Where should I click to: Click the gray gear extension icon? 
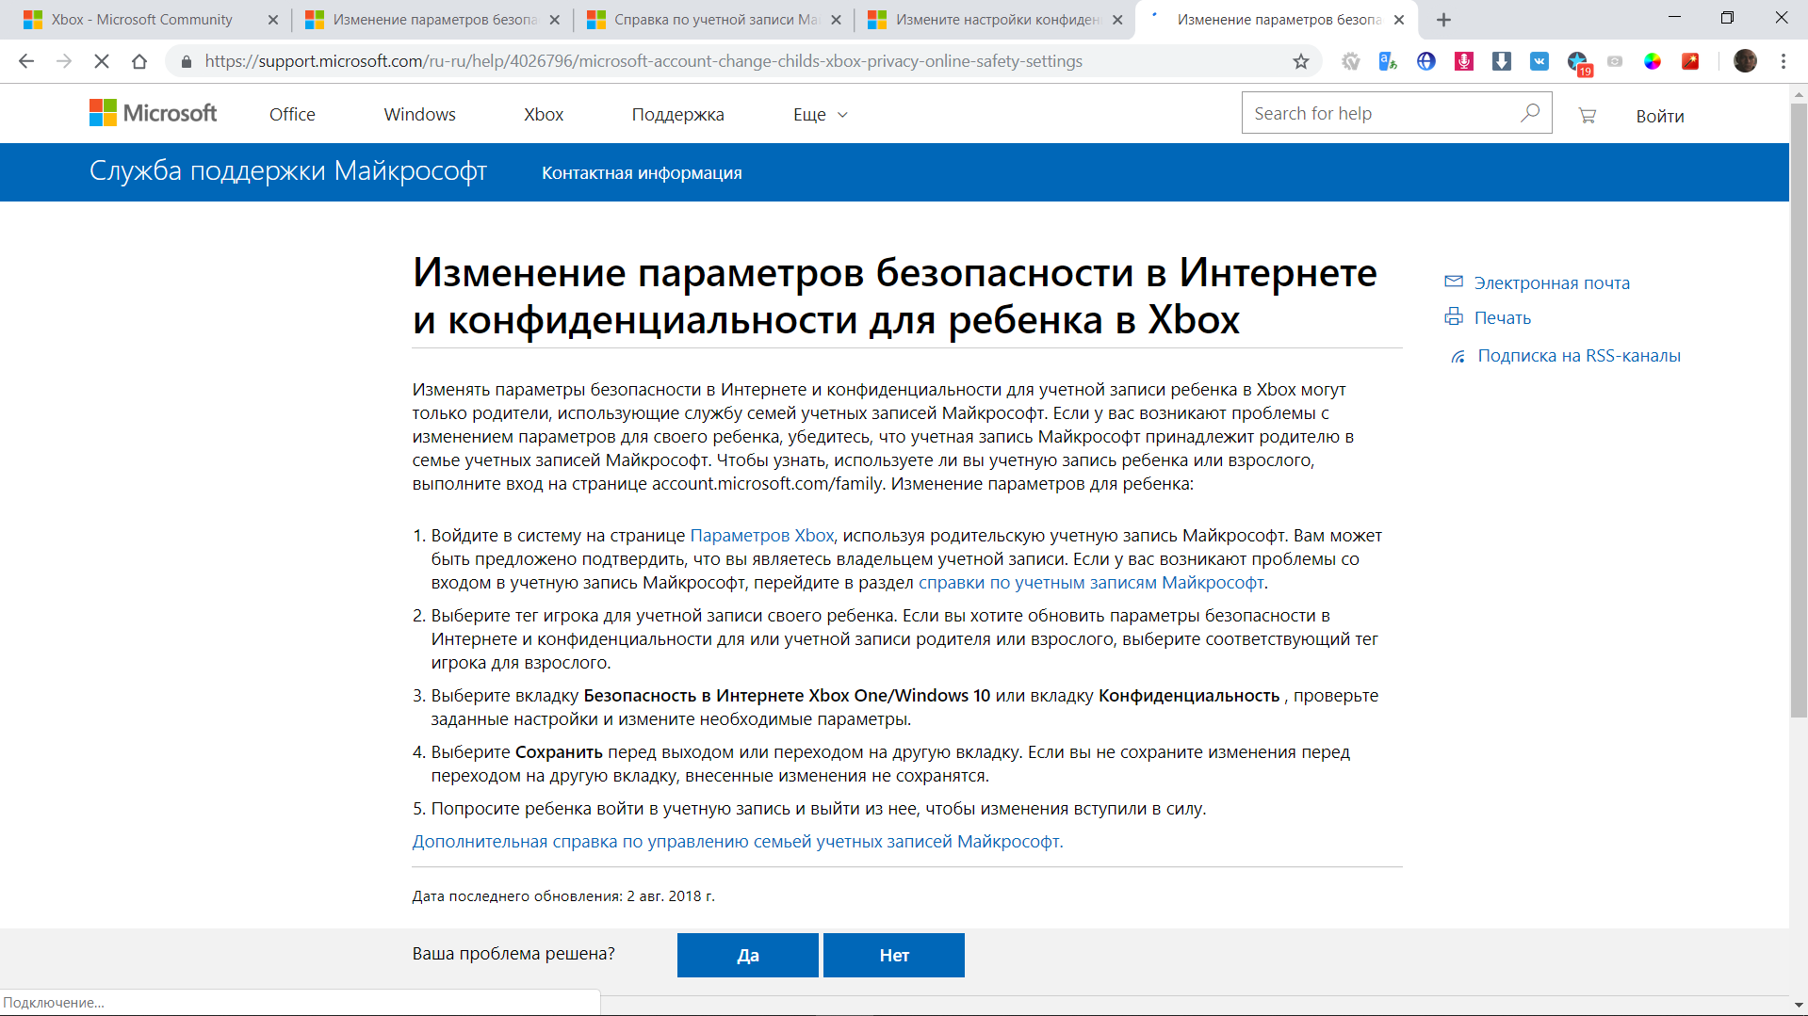point(1351,61)
